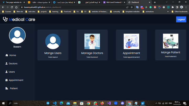Click the 'Manage Doctors' card title
The image size is (189, 106).
(92, 53)
